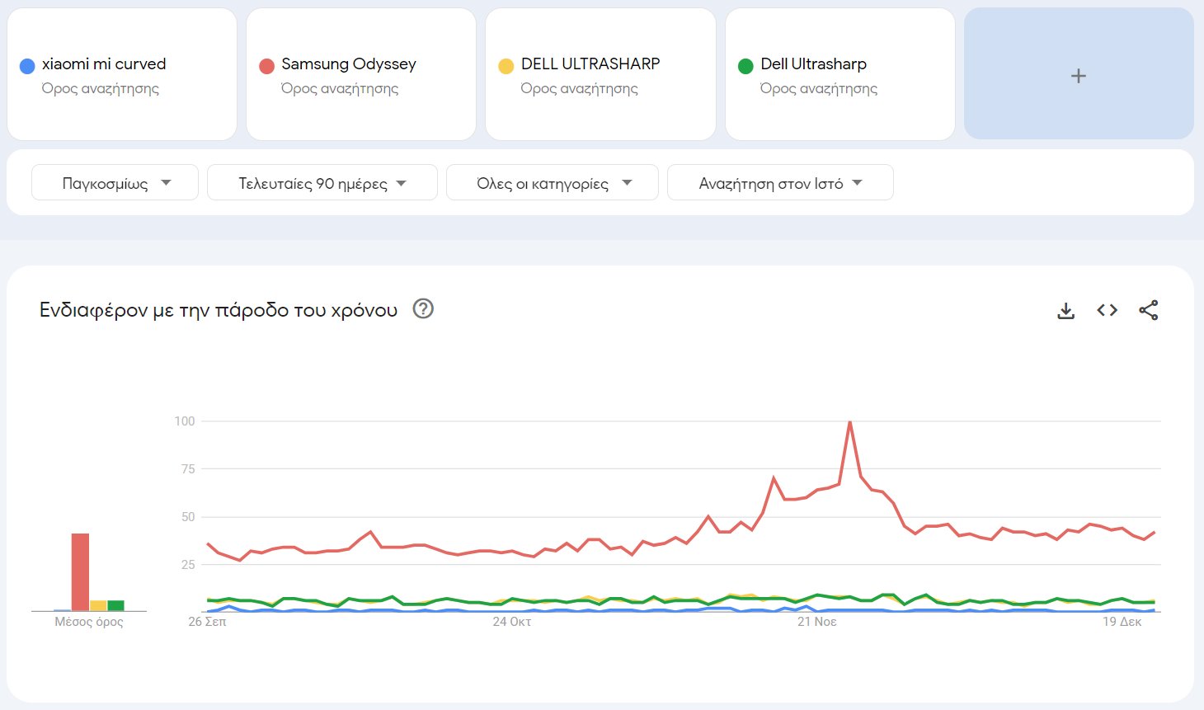Screen dimensions: 1204x710
Task: Click green dot beside Dell Ultrasharp
Action: coord(745,66)
